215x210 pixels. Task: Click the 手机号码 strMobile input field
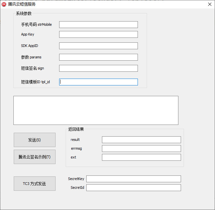(x=98, y=25)
